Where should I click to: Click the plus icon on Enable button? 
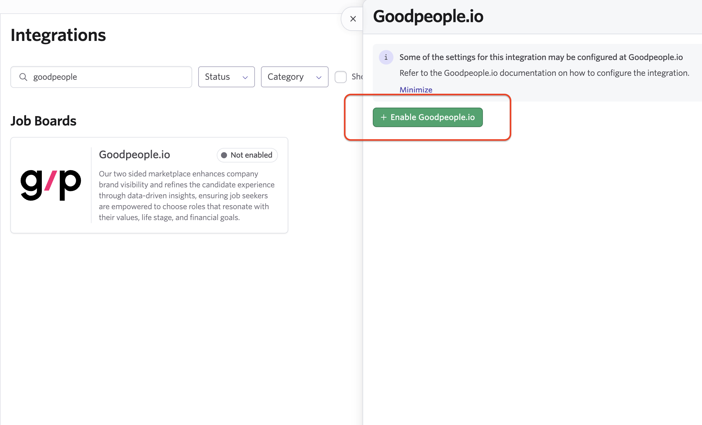[383, 117]
